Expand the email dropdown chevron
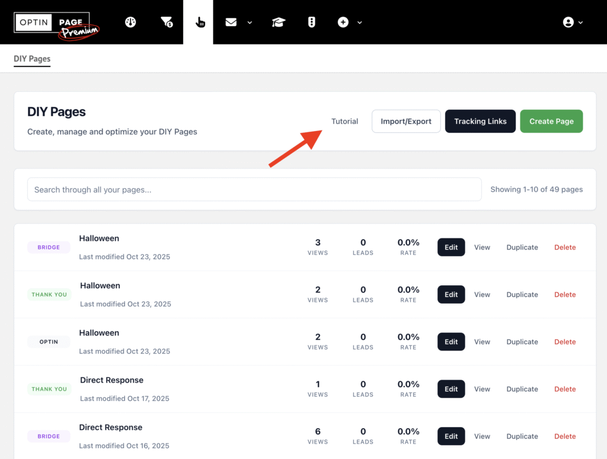Image resolution: width=607 pixels, height=459 pixels. (x=249, y=23)
